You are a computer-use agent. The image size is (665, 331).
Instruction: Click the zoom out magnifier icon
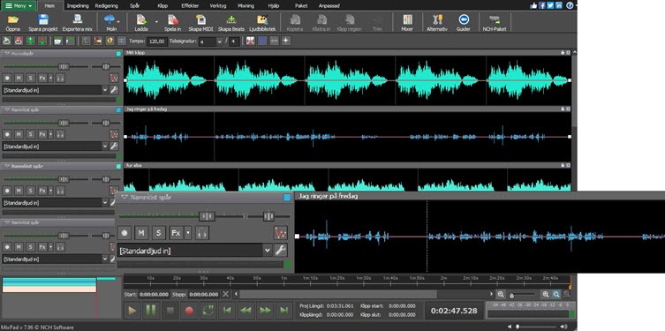coord(501,294)
